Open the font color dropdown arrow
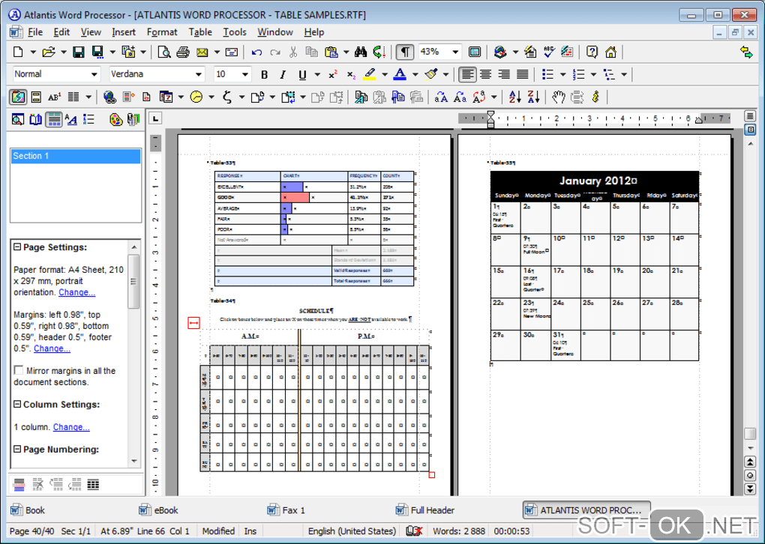765x544 pixels. tap(415, 75)
